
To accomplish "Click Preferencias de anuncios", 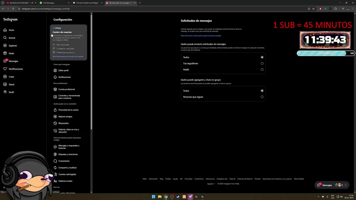I will coord(66,52).
